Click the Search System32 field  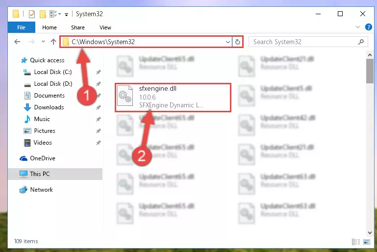pyautogui.click(x=308, y=42)
